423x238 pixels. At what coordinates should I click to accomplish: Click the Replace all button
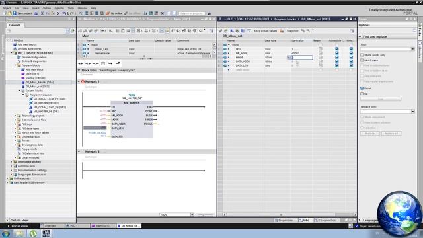[x=391, y=134]
